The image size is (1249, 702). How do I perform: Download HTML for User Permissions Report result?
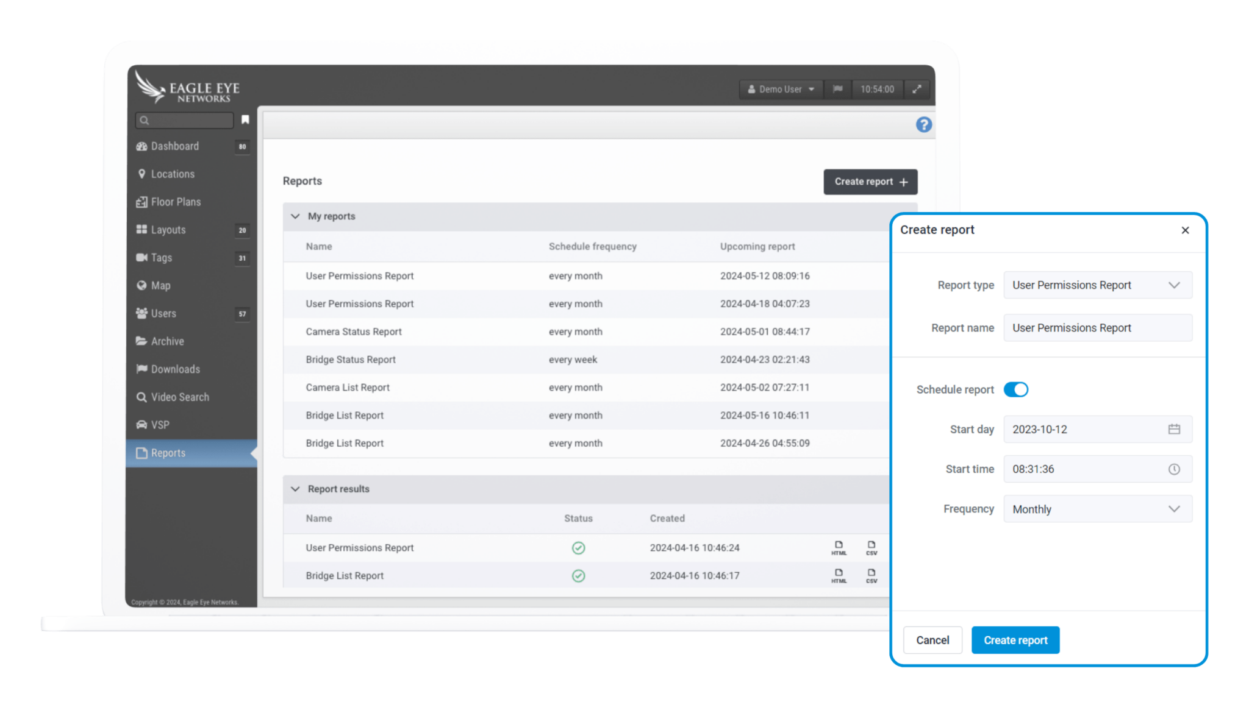click(x=839, y=547)
